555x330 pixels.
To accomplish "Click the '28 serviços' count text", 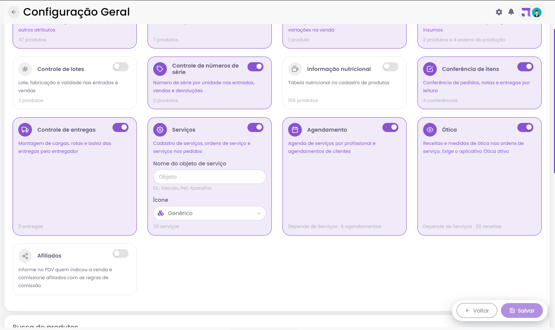I will [166, 226].
